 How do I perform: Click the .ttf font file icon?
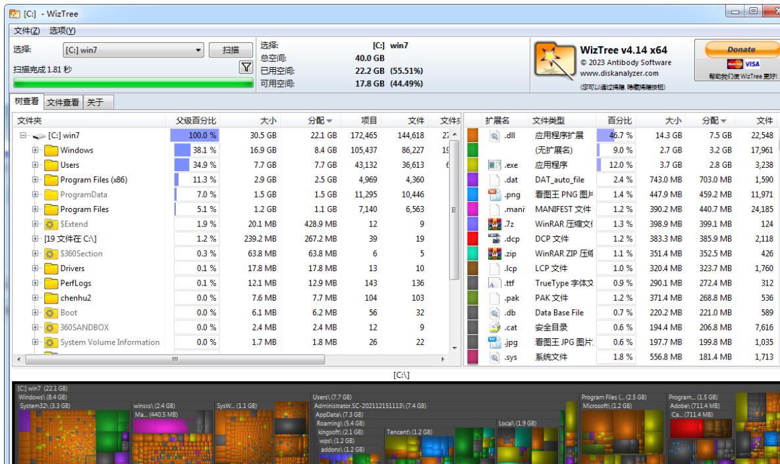(495, 283)
